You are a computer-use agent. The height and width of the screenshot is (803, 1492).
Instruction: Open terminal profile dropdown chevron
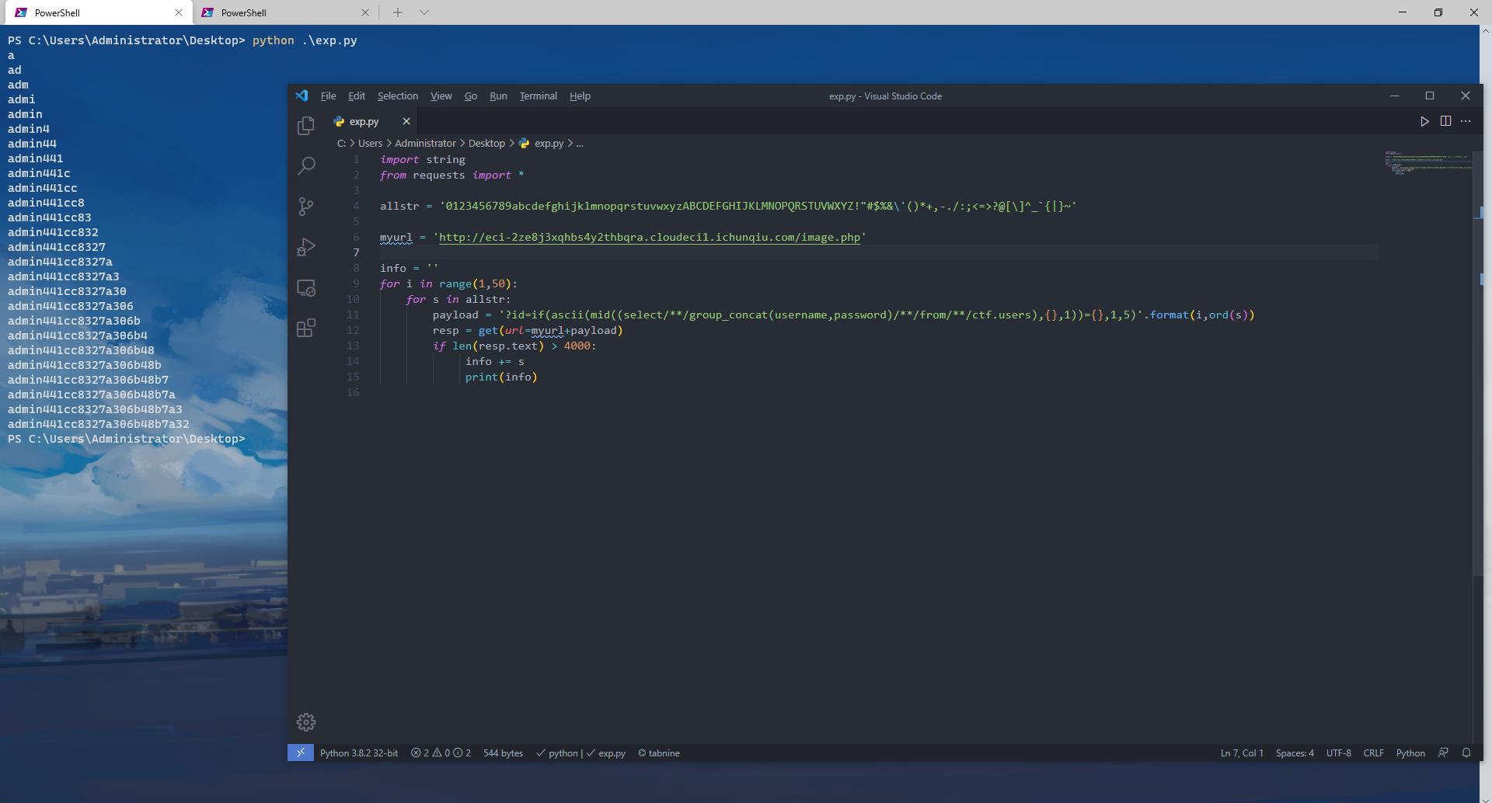click(x=424, y=12)
